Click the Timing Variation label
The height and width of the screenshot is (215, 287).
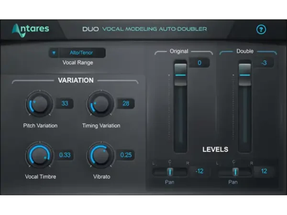[x=101, y=126]
